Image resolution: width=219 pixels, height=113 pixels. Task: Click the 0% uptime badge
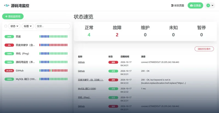point(9,45)
